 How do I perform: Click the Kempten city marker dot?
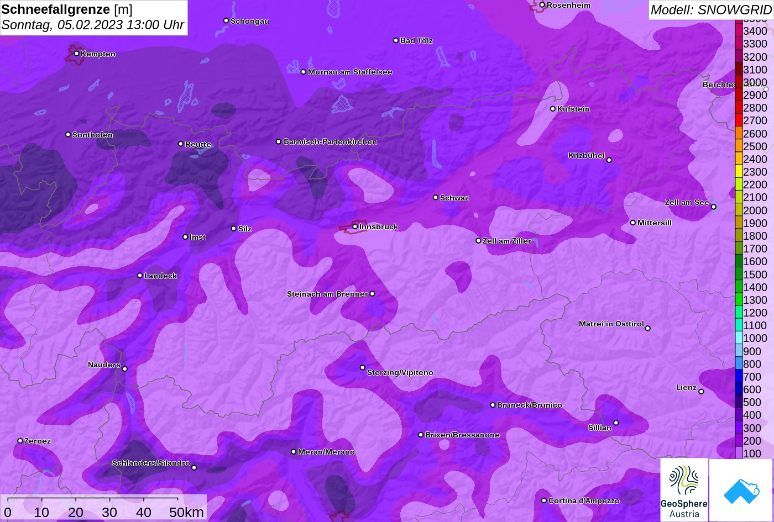[x=76, y=54]
